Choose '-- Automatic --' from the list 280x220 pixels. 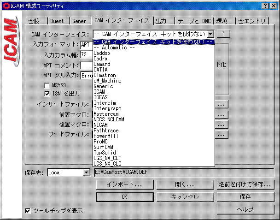pos(154,48)
